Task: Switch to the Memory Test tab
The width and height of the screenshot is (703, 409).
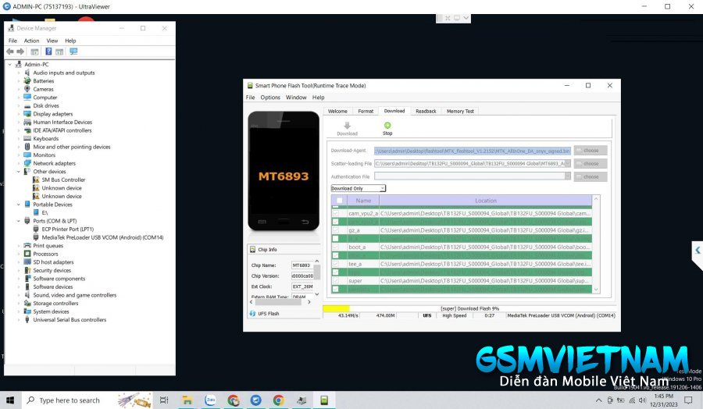Action: (x=460, y=111)
